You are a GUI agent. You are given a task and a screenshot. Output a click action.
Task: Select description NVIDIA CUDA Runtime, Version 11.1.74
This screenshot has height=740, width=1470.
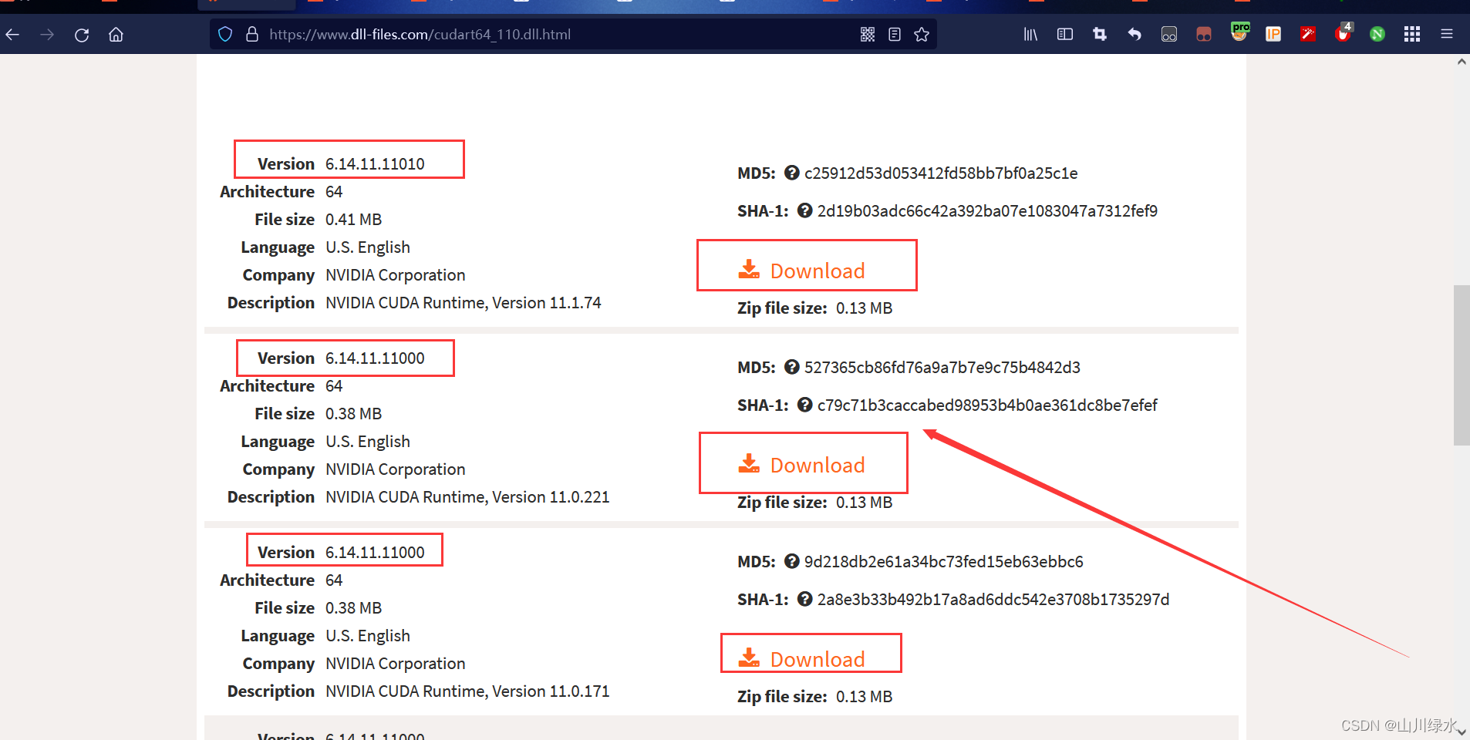tap(464, 303)
